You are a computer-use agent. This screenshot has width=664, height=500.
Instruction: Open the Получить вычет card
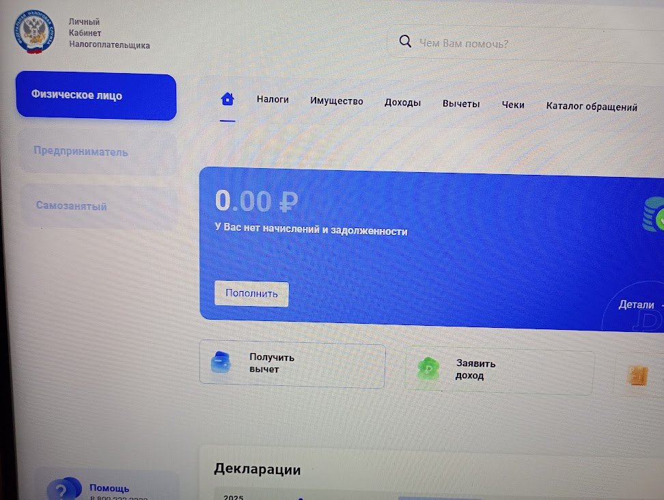292,363
